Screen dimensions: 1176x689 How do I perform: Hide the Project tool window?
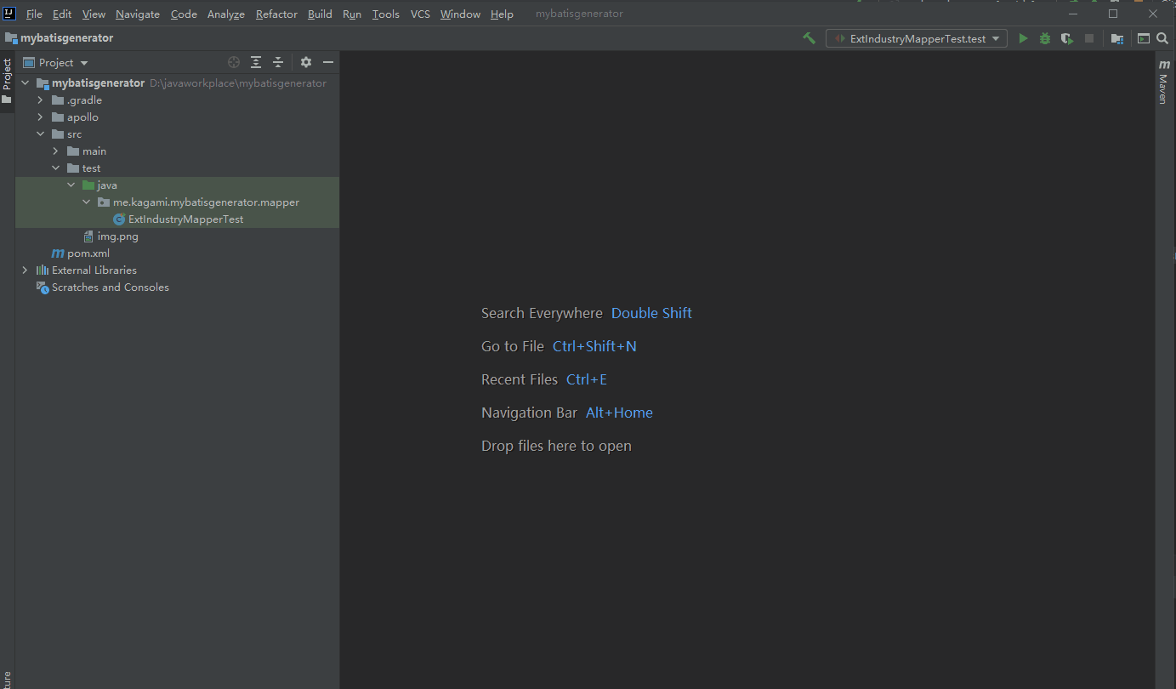tap(328, 62)
